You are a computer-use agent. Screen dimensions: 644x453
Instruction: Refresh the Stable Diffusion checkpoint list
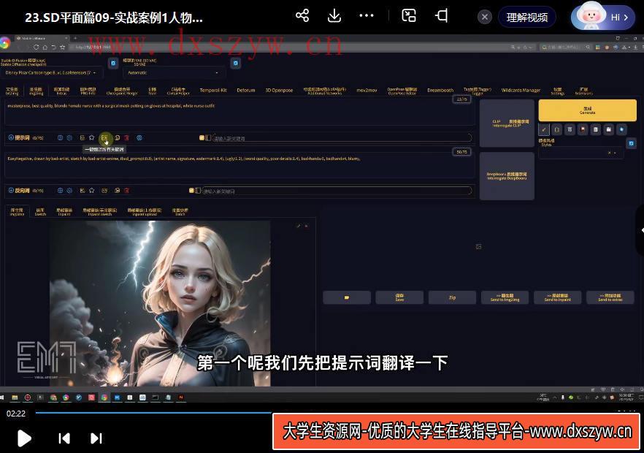pyautogui.click(x=113, y=64)
